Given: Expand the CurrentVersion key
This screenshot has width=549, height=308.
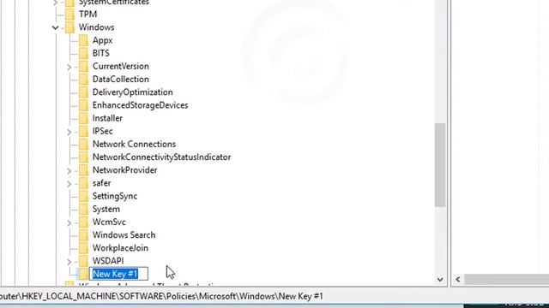Looking at the screenshot, I should click(x=69, y=67).
